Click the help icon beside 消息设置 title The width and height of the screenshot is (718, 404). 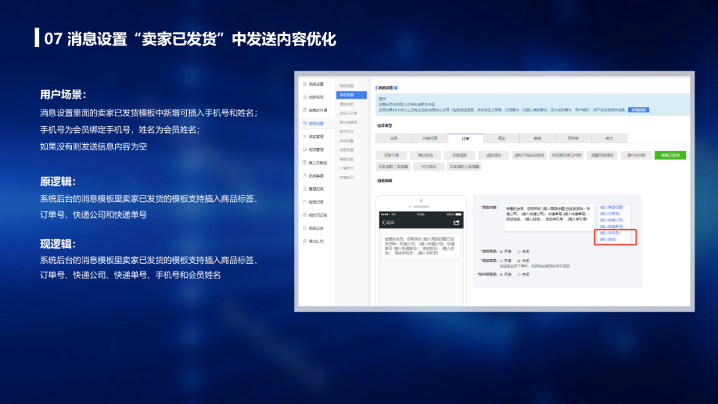pos(396,87)
